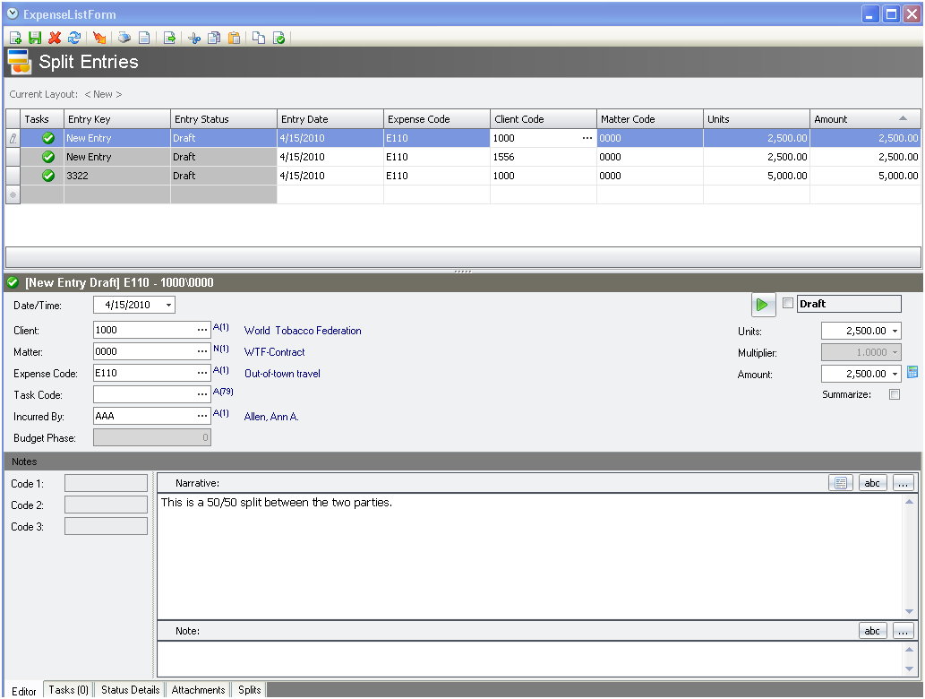This screenshot has height=699, width=925.
Task: Click the narrative abc spell check button
Action: coord(872,483)
